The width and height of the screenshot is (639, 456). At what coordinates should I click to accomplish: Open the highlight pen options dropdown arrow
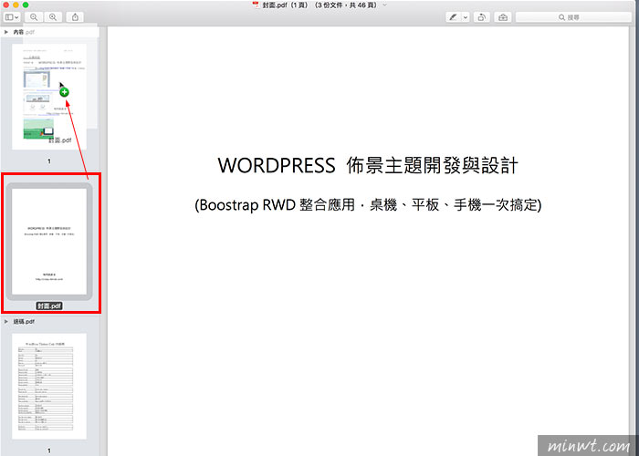(x=466, y=17)
